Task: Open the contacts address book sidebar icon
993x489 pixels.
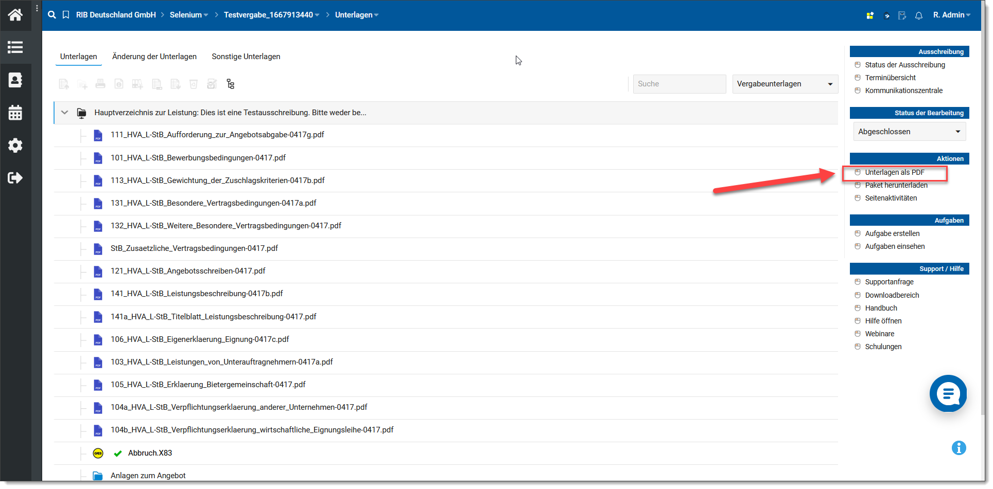Action: coord(15,80)
